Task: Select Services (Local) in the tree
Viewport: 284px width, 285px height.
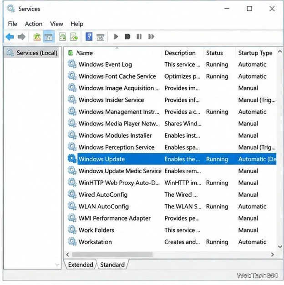Action: (x=32, y=53)
